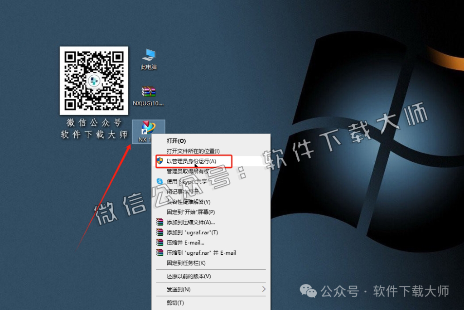Click the WinRAR icon next to 压缩并 E-mail
Screen dimensions: 464x310
pos(159,242)
